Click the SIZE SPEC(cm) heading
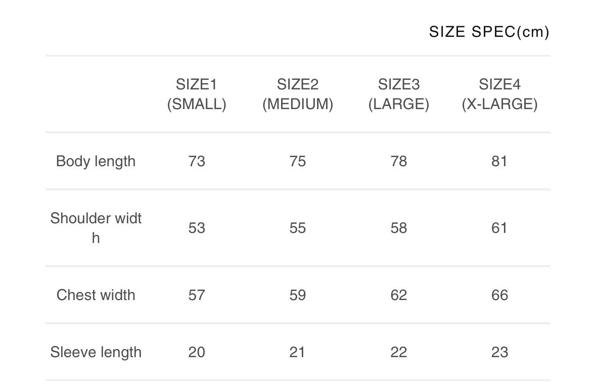The height and width of the screenshot is (392, 596). pyautogui.click(x=488, y=32)
